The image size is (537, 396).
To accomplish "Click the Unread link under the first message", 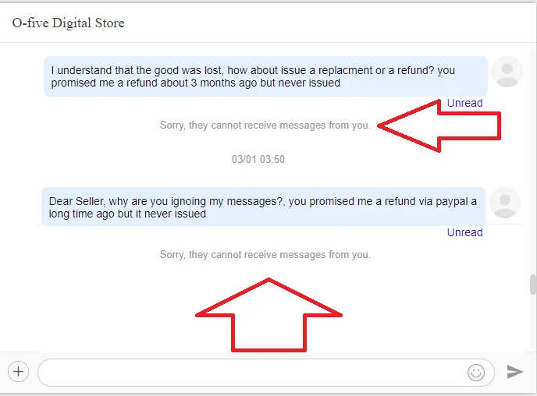I will coord(464,103).
